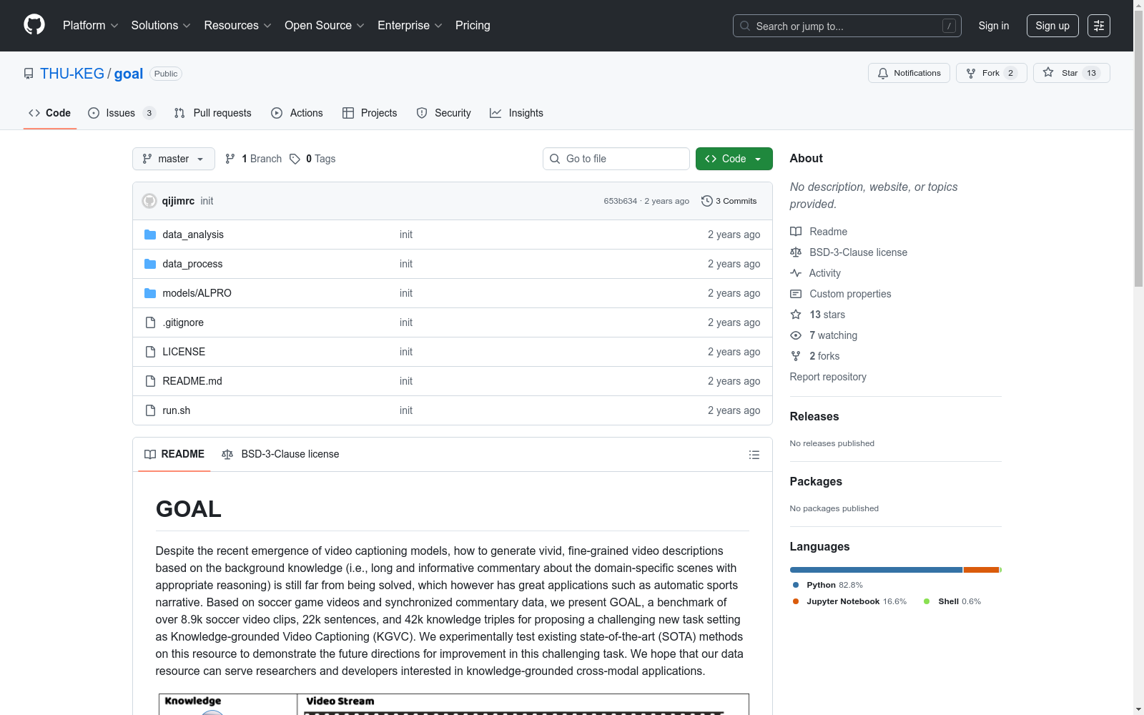Open the Insights tab
This screenshot has width=1144, height=715.
pyautogui.click(x=516, y=113)
